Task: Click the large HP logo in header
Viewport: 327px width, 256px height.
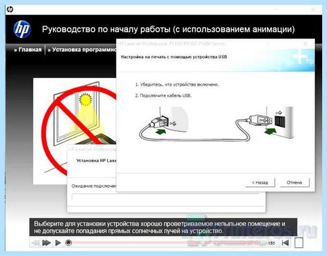Action: [22, 29]
